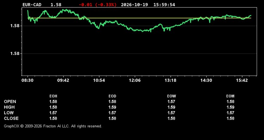This screenshot has width=264, height=140.
Task: Select the date 2026-10-19 in the header
Action: (x=134, y=5)
